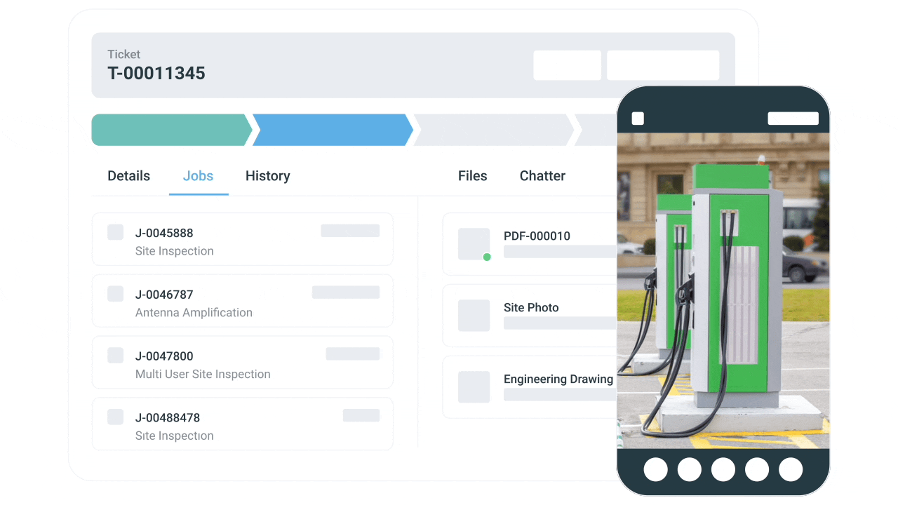Viewport: 898px width, 505px height.
Task: Select the Engineering Drawing file icon
Action: pos(474,387)
